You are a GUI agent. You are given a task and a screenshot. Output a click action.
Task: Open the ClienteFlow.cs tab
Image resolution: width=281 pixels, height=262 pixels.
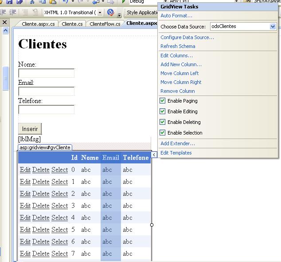(x=105, y=24)
